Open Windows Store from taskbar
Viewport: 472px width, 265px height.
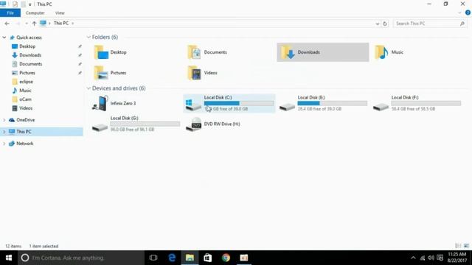point(208,258)
